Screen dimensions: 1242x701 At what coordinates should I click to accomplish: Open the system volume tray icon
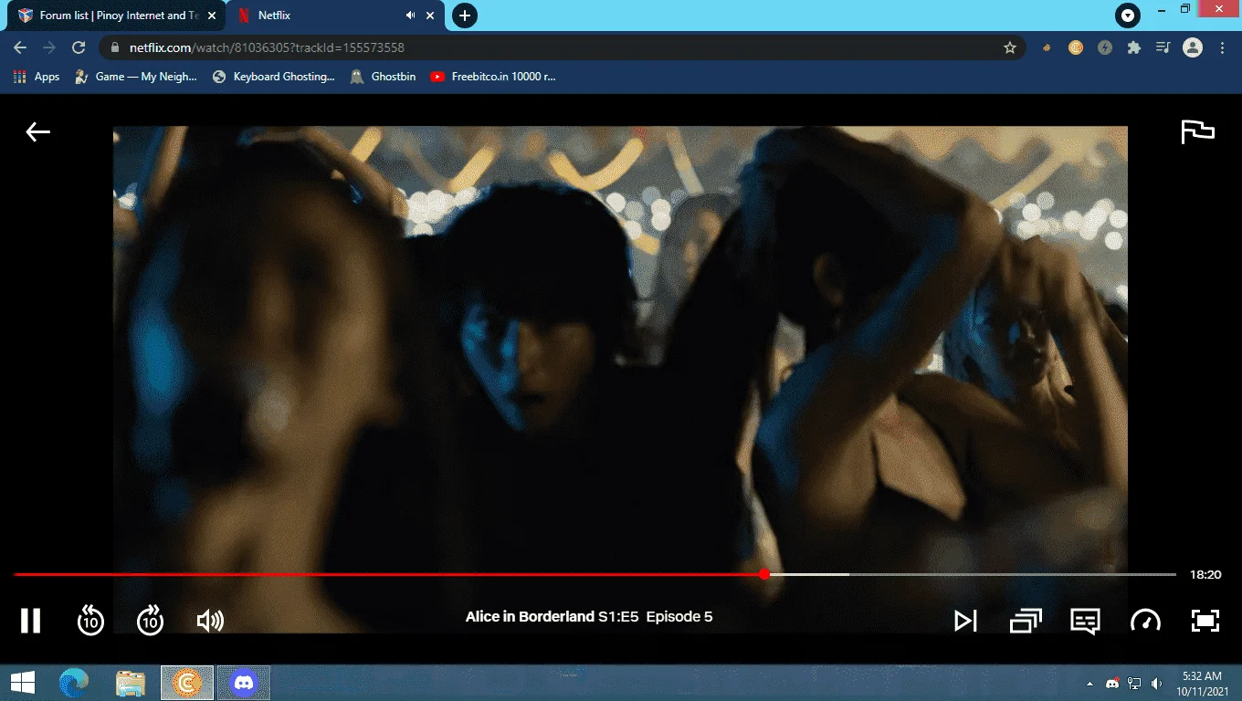pyautogui.click(x=1157, y=683)
